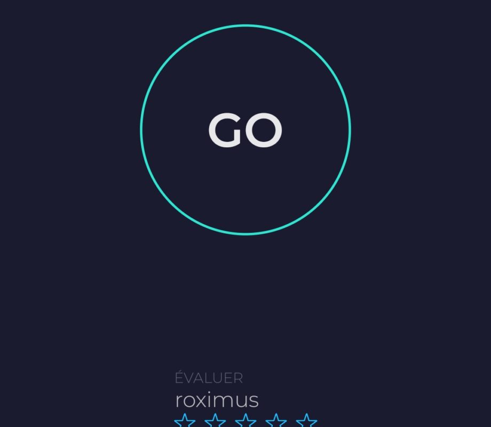
Task: Launch the test via the big circle
Action: (x=245, y=129)
